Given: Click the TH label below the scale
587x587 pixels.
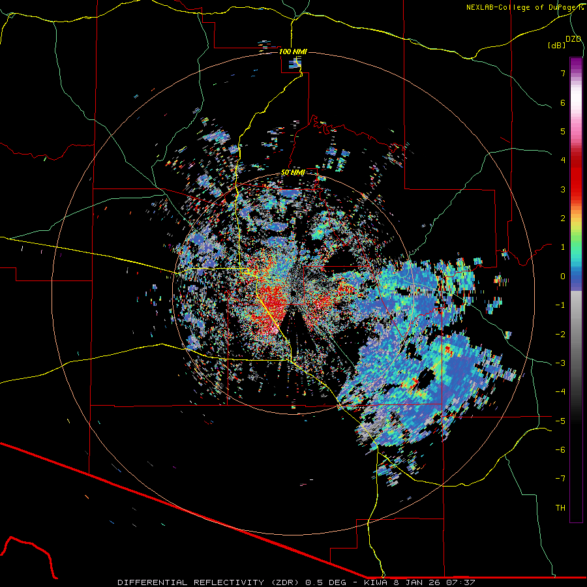Looking at the screenshot, I should (x=560, y=508).
